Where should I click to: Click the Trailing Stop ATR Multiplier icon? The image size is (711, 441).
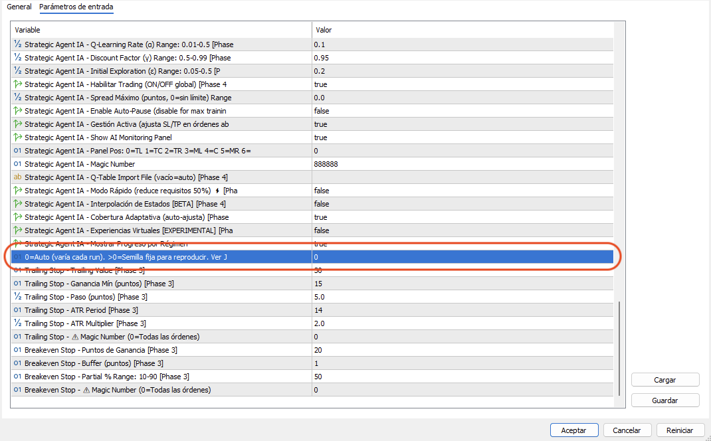pyautogui.click(x=18, y=323)
